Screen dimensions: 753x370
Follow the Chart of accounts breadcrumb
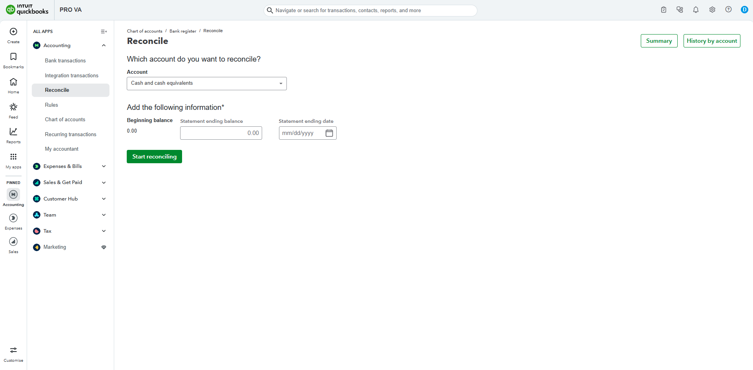pyautogui.click(x=144, y=31)
